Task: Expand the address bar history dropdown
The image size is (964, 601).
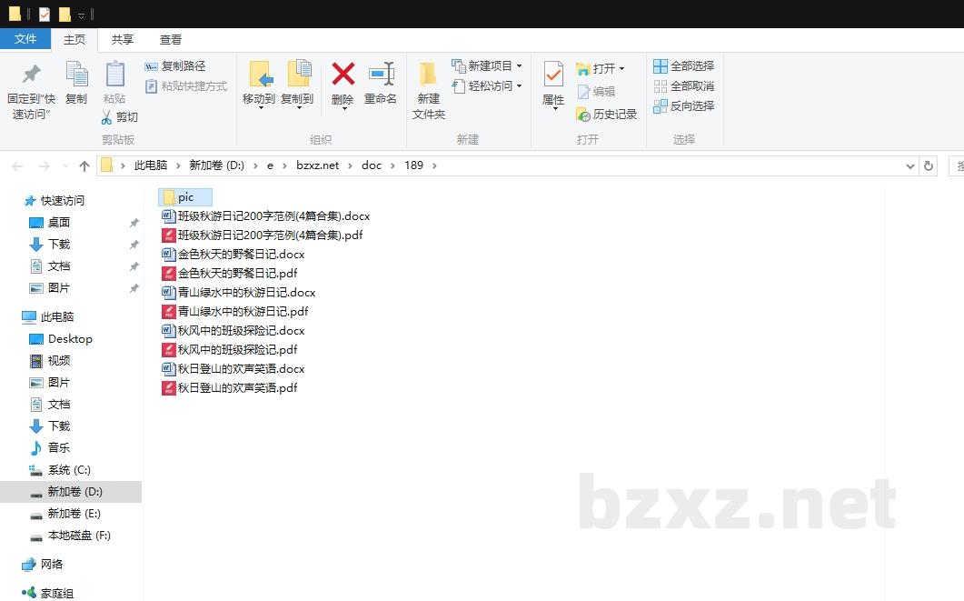Action: tap(910, 166)
